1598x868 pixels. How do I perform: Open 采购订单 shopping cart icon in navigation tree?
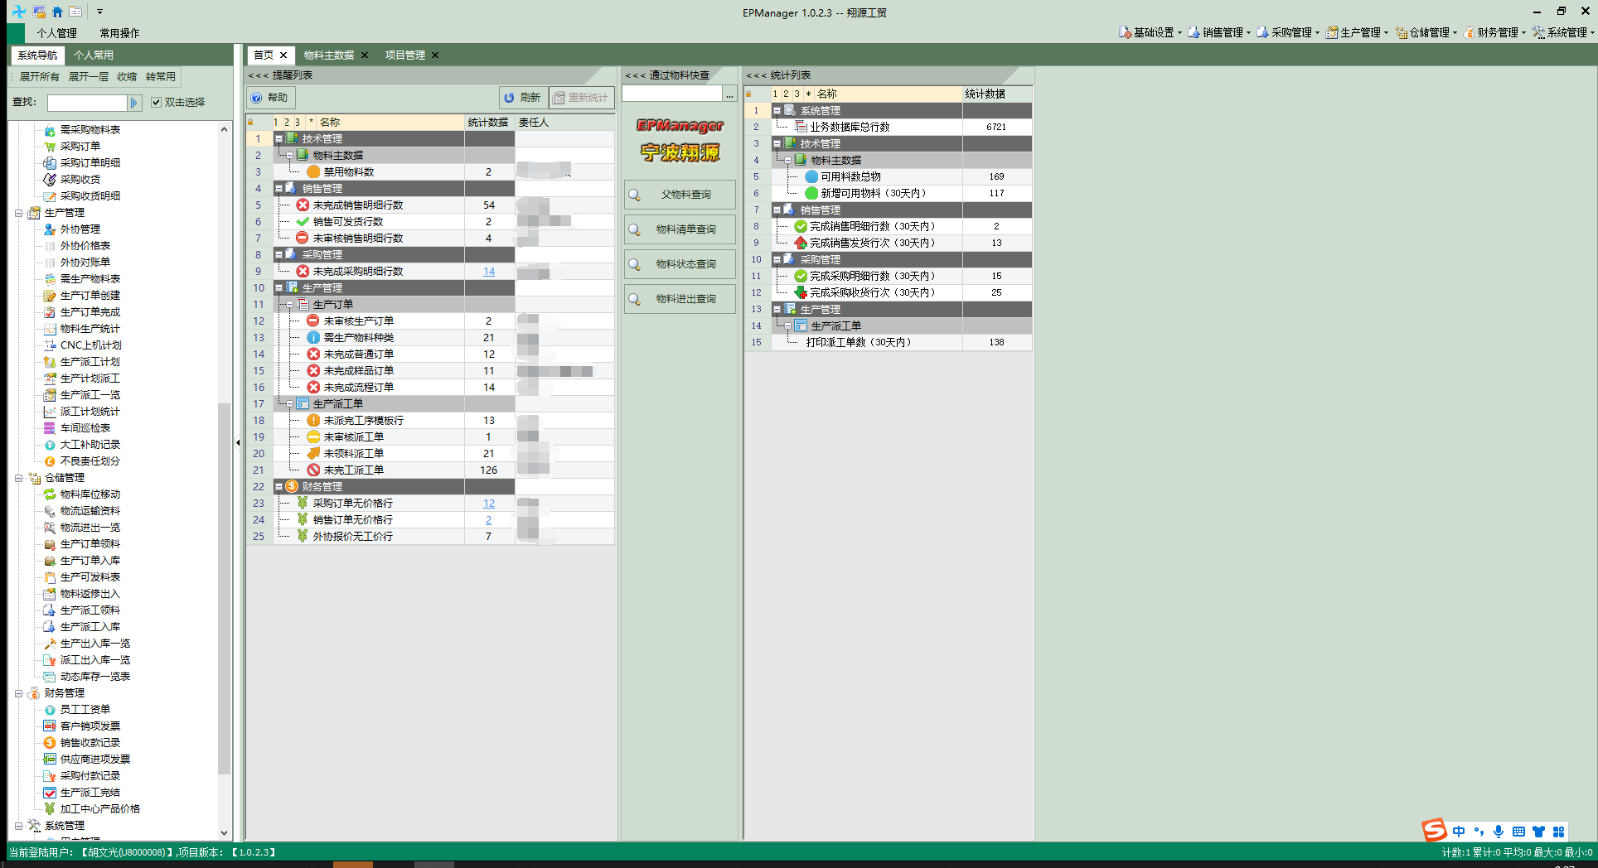tap(50, 147)
